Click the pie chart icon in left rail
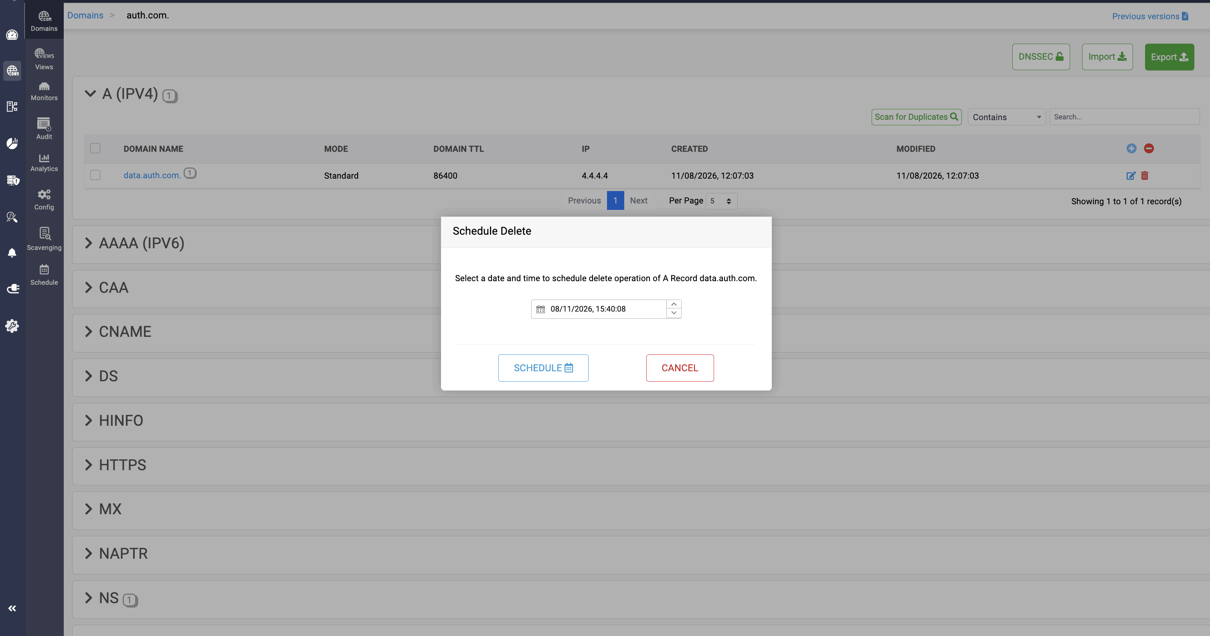Viewport: 1210px width, 636px height. (x=12, y=143)
